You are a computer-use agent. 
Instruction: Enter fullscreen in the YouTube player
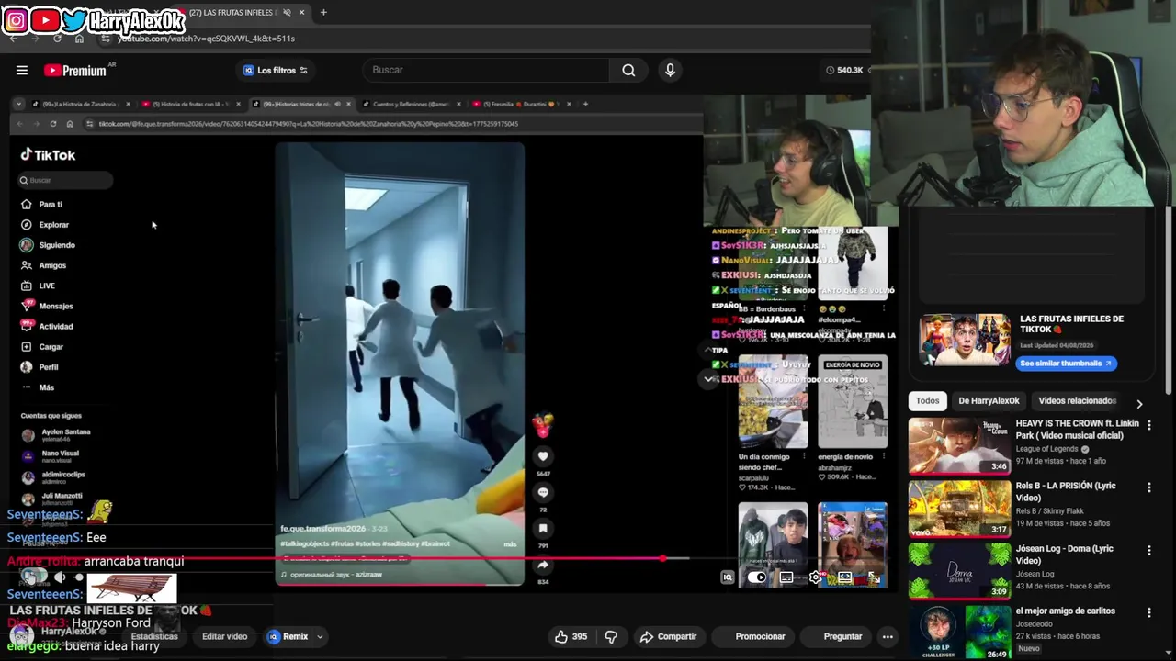[874, 577]
